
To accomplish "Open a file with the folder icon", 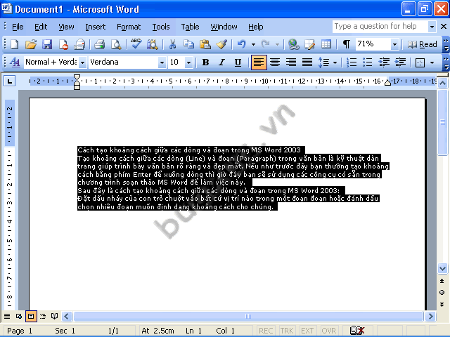I will pyautogui.click(x=31, y=44).
